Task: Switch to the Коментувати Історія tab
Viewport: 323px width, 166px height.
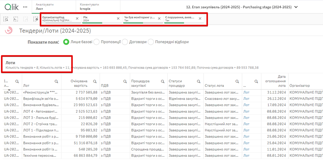Action: (x=89, y=7)
